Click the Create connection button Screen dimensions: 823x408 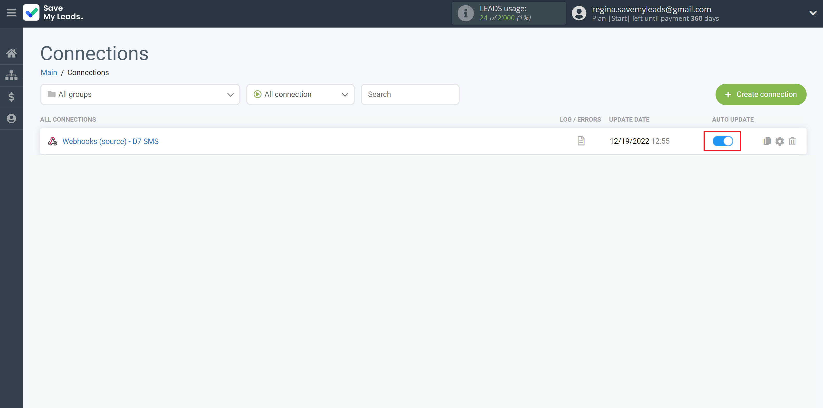pyautogui.click(x=761, y=94)
